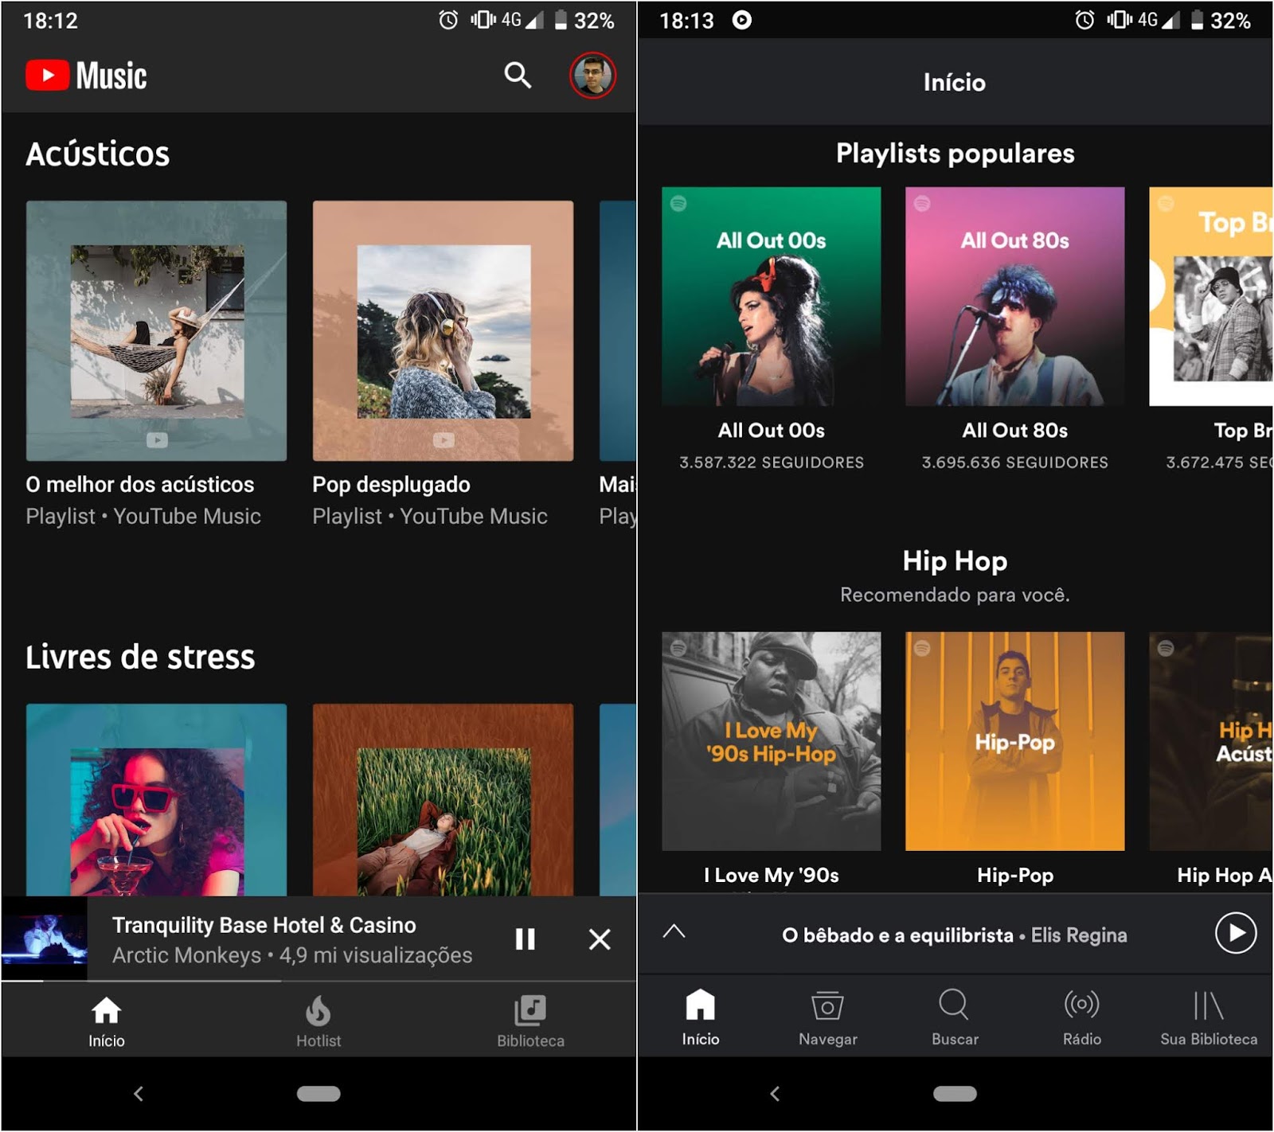Tap the Hip-Pop title below cover
The image size is (1274, 1132).
click(1015, 876)
